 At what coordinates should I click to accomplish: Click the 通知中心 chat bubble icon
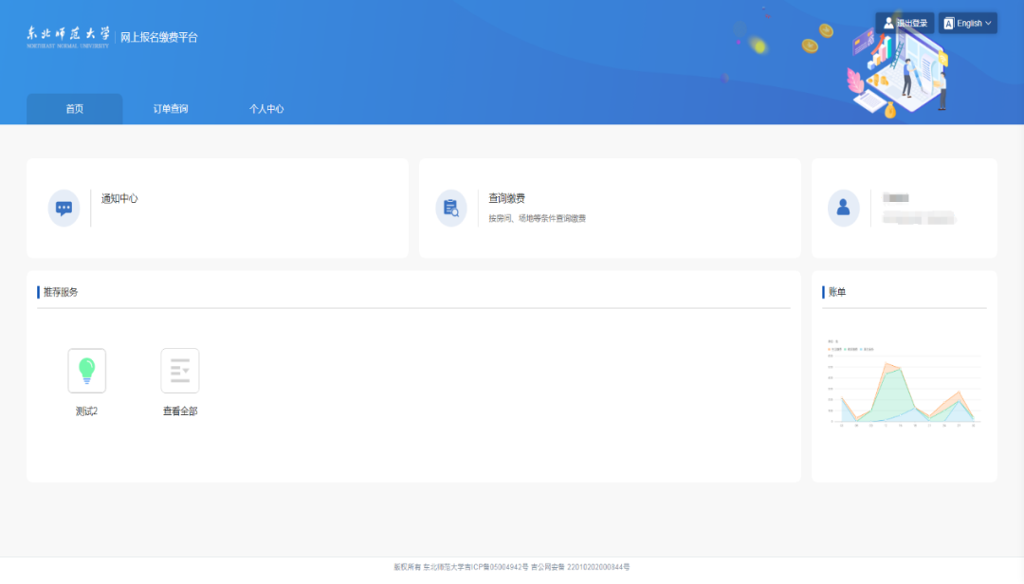click(64, 208)
